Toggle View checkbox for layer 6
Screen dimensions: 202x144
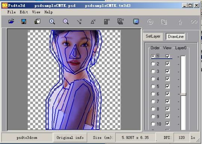coord(168,94)
